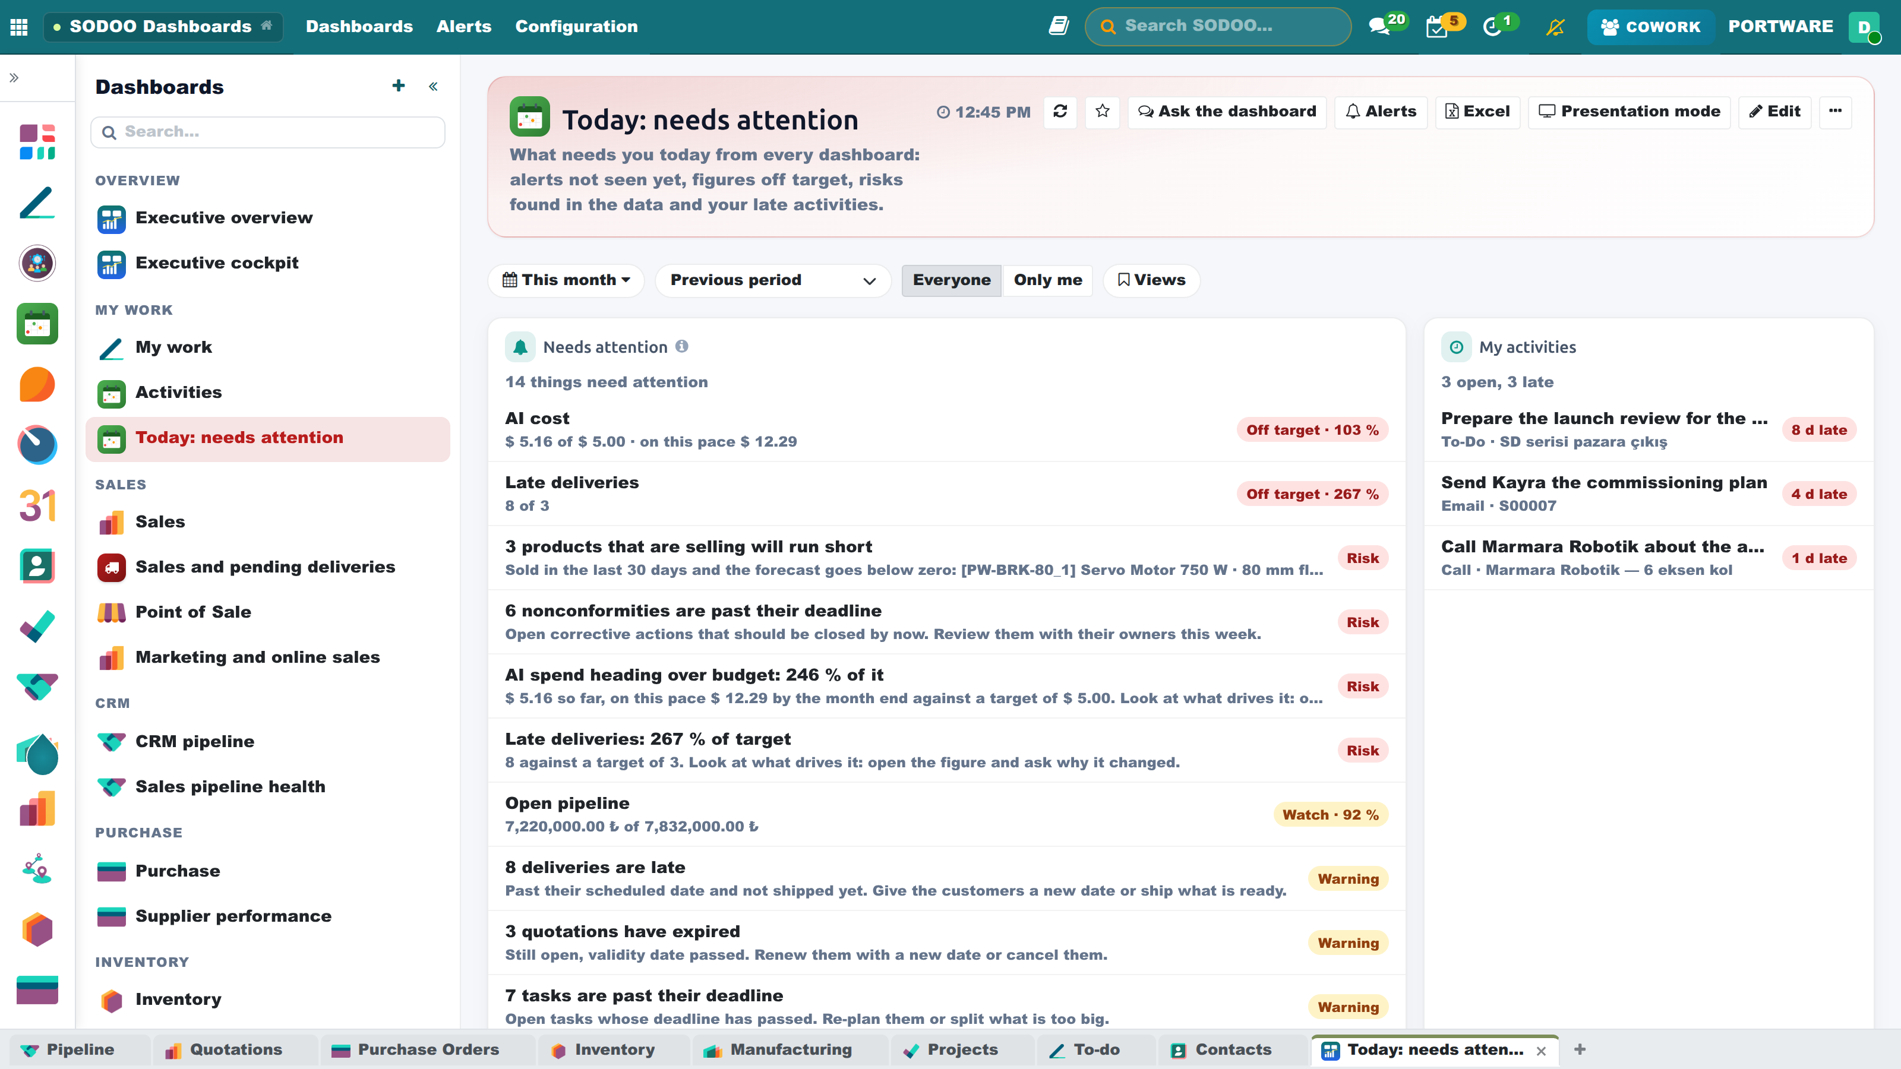Select the Everyone toggle
The height and width of the screenshot is (1069, 1901).
pyautogui.click(x=951, y=280)
